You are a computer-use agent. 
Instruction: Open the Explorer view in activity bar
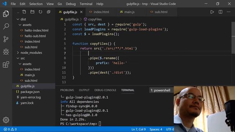point(6,14)
